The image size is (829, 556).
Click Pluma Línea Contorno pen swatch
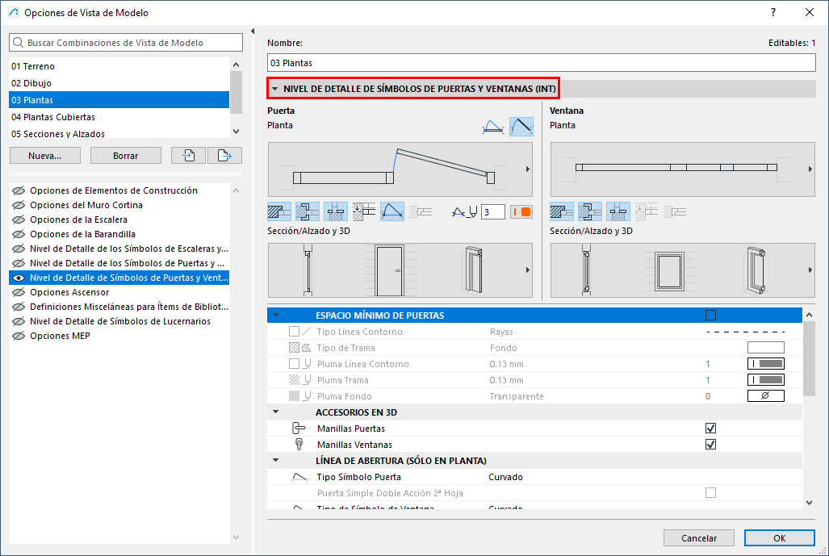click(765, 364)
